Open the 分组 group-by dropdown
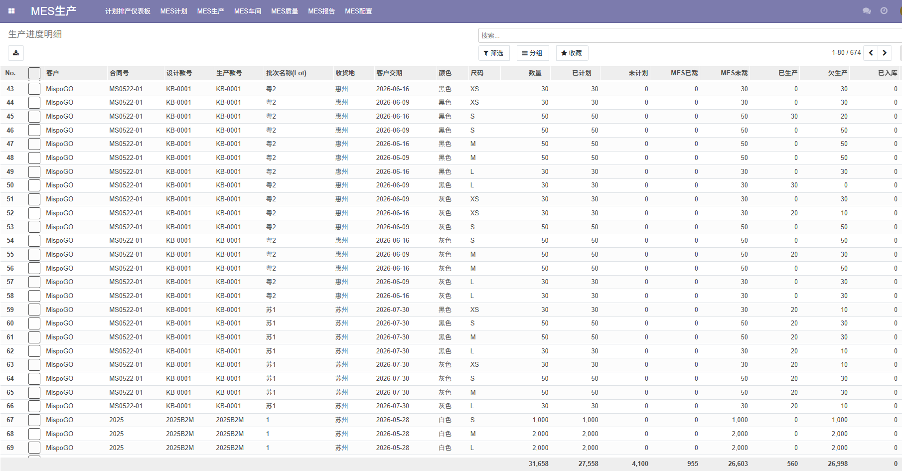This screenshot has width=902, height=471. click(x=532, y=53)
